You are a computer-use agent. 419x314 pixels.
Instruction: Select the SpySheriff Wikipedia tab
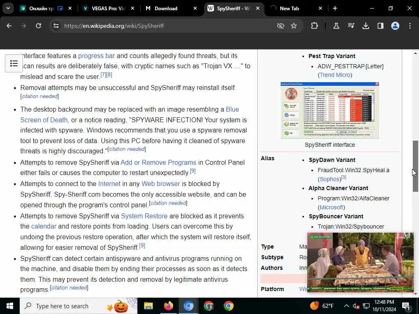pos(234,9)
